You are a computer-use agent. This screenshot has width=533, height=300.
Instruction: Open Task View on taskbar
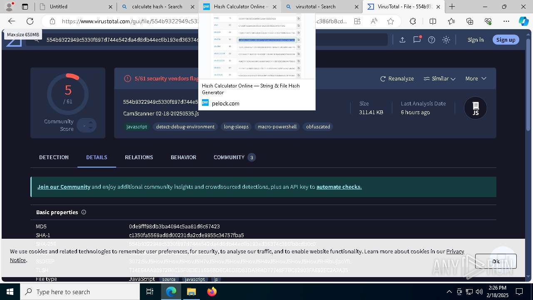click(150, 292)
